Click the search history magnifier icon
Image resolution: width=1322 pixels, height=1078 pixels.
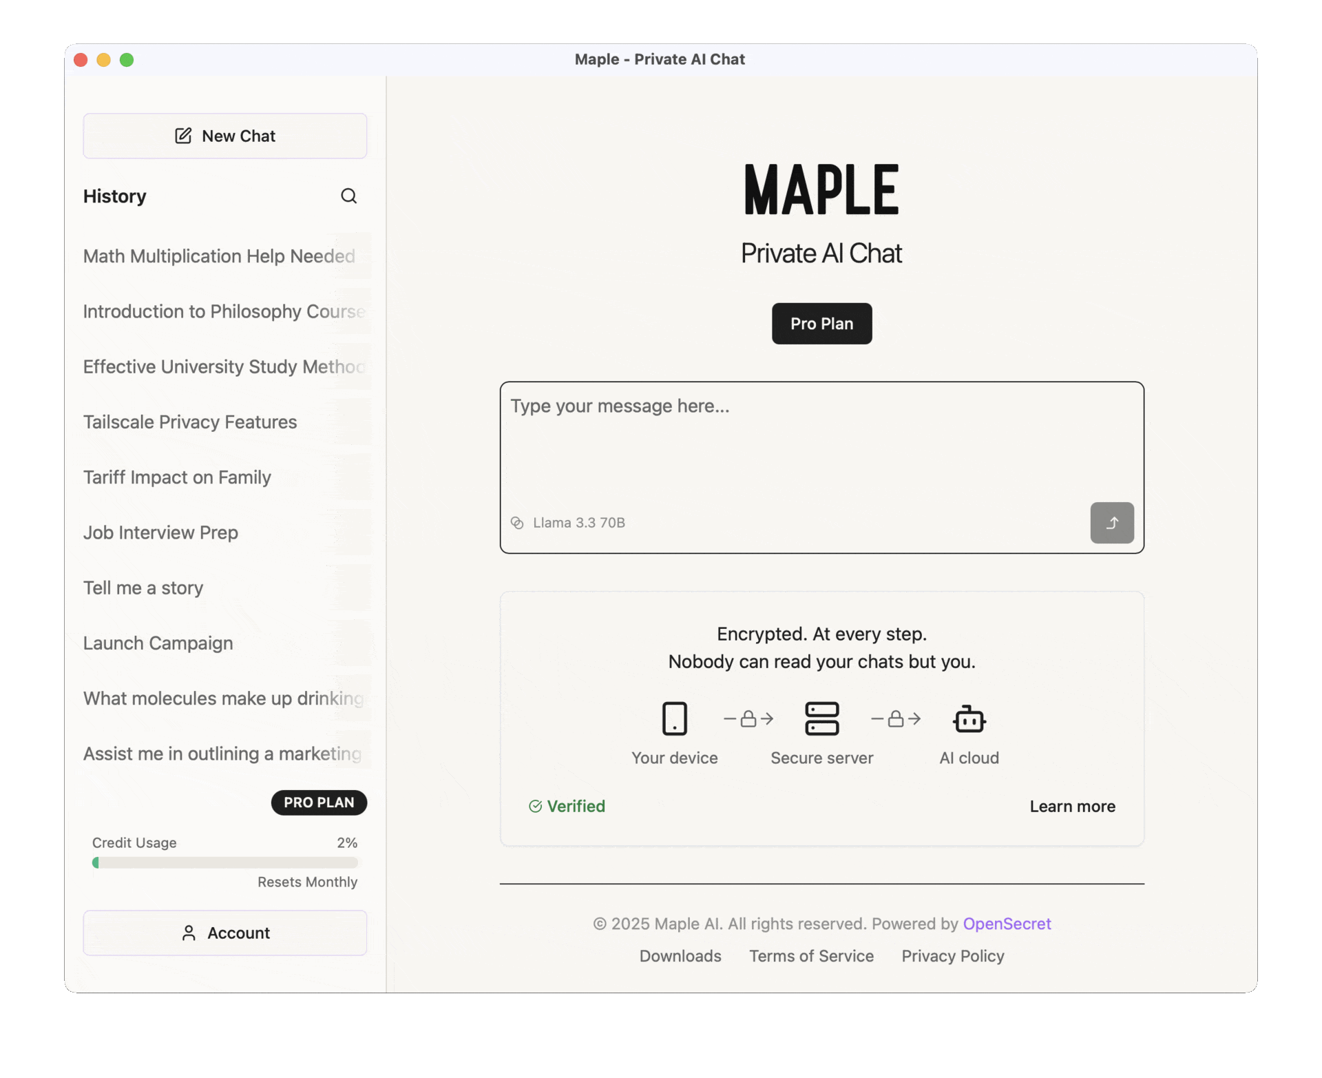click(348, 196)
